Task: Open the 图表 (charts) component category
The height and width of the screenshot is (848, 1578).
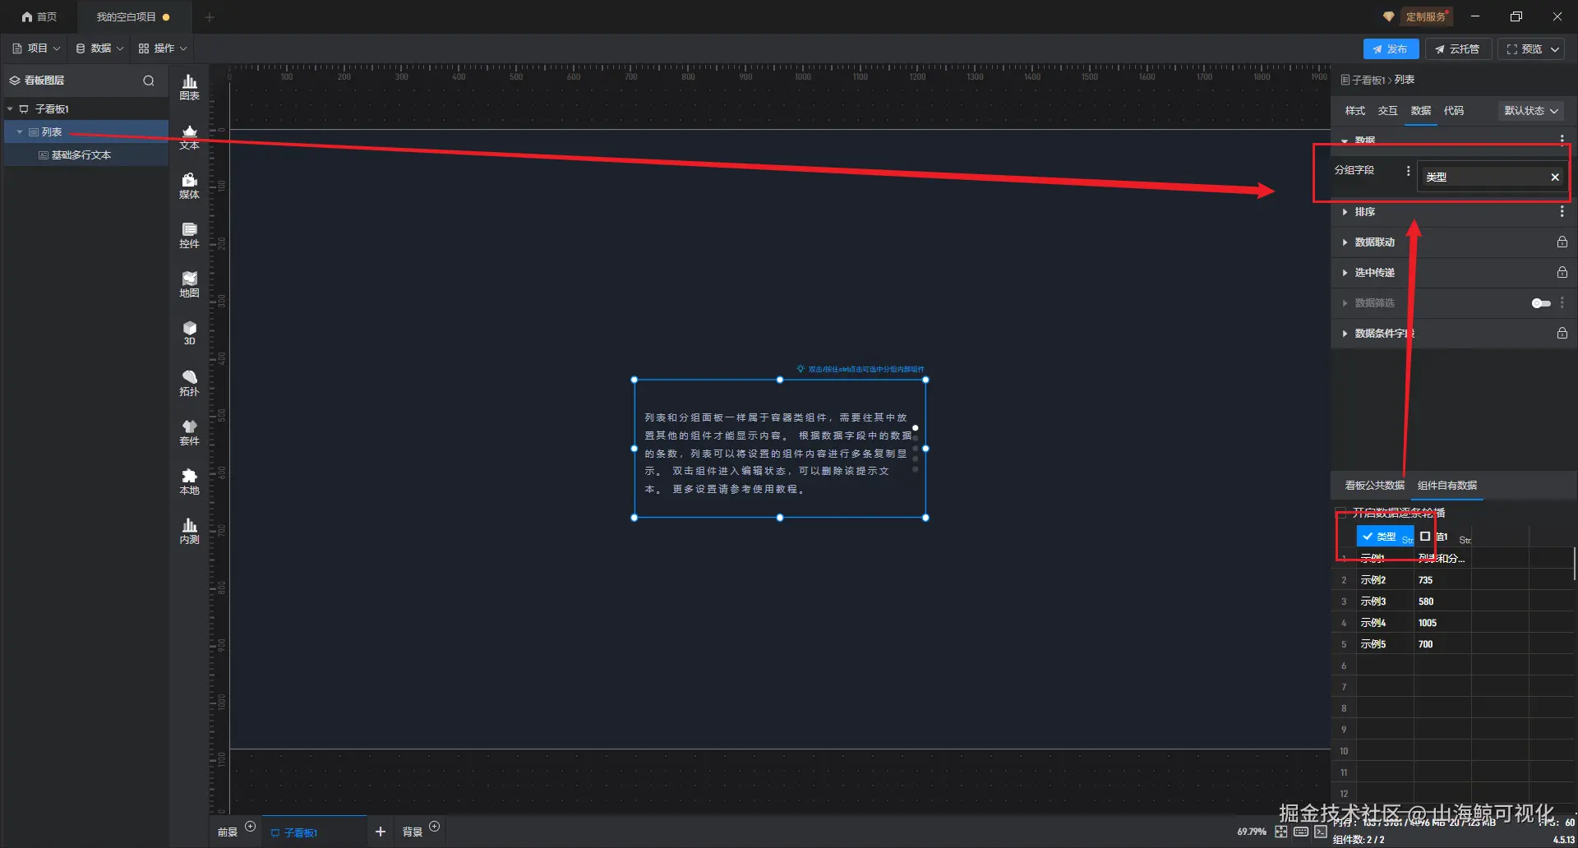Action: [189, 87]
